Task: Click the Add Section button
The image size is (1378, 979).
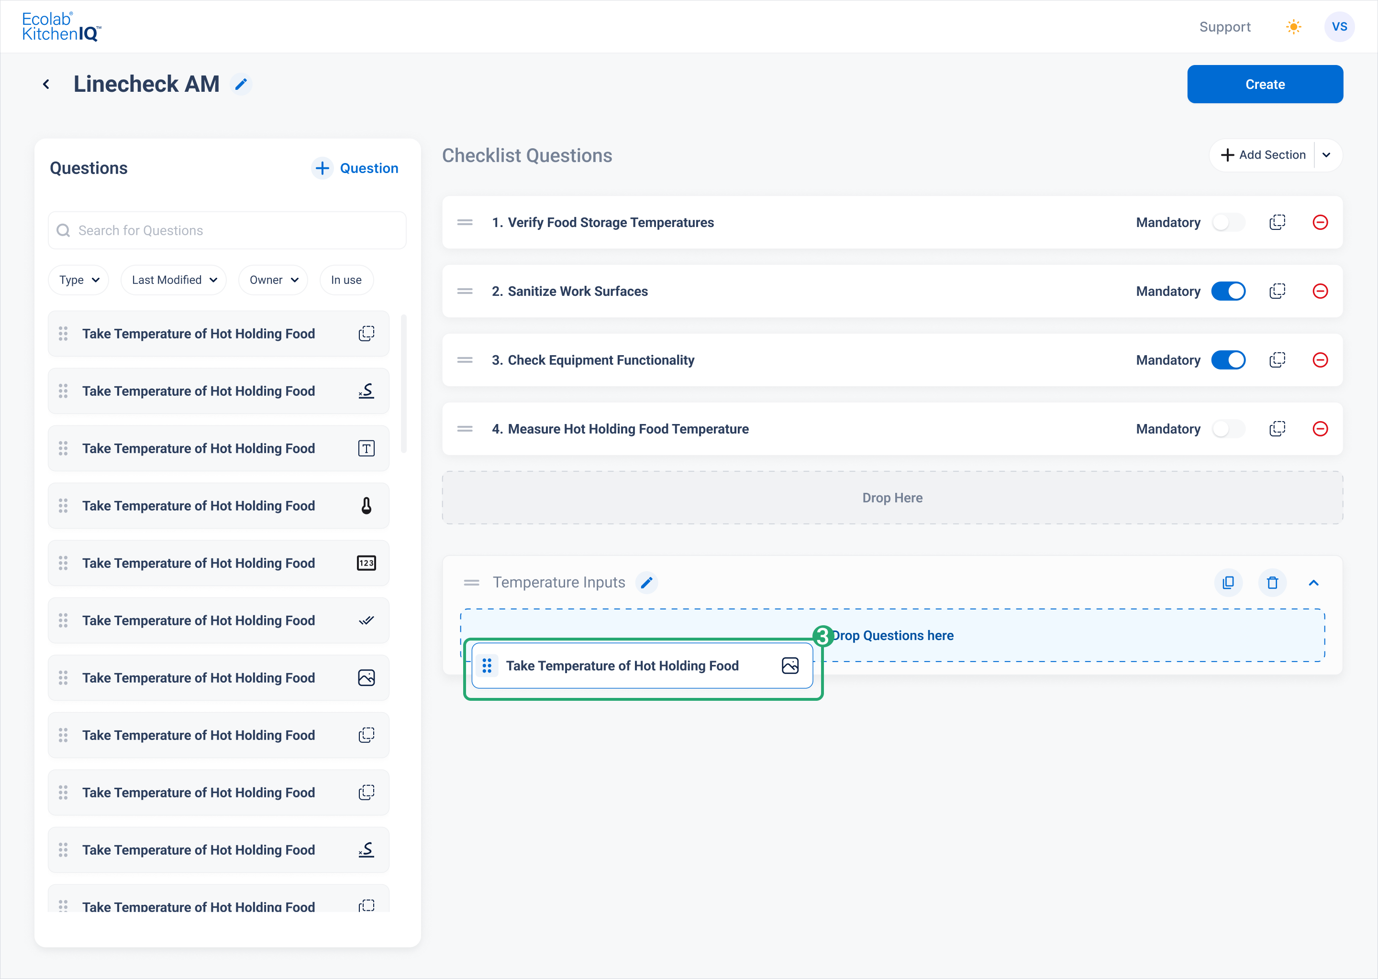Action: [x=1262, y=155]
